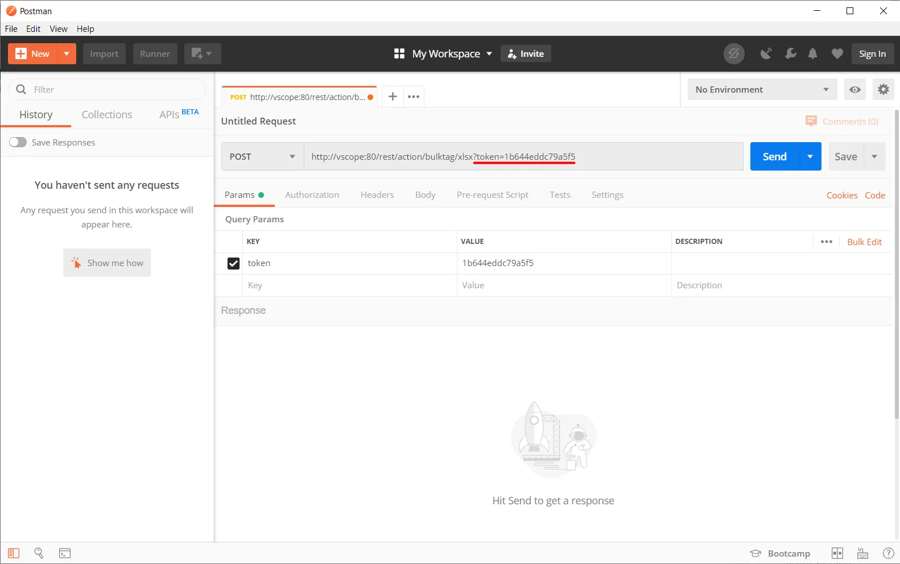
Task: Open the Code link
Action: (875, 195)
